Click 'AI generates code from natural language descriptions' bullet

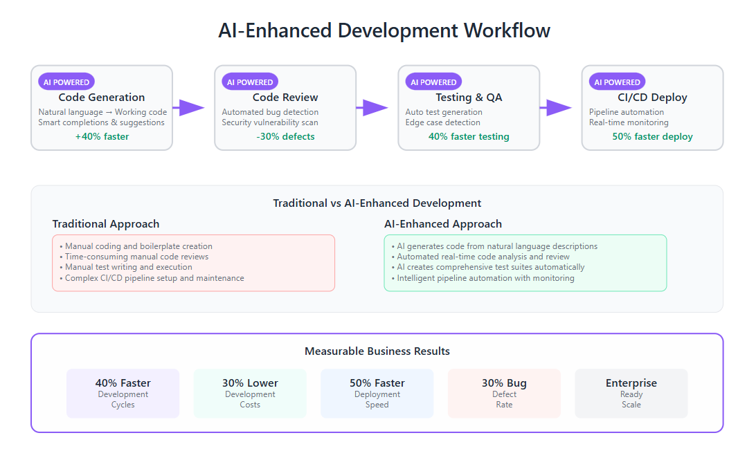tap(494, 246)
